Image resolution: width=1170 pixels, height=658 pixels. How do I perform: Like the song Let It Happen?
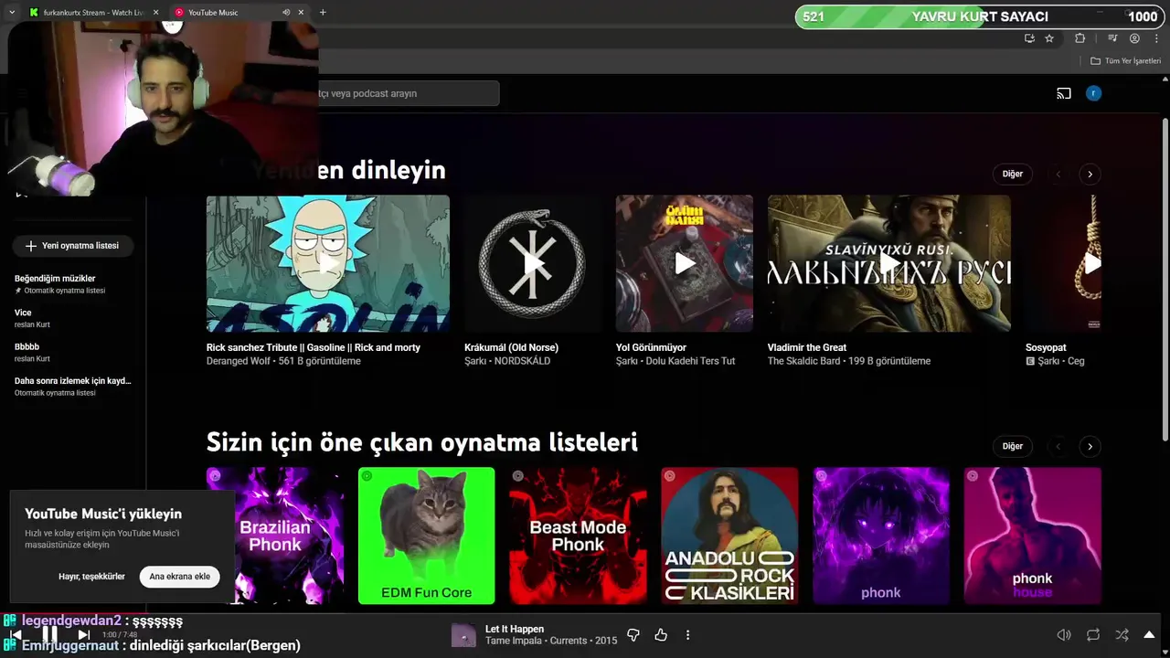click(661, 635)
